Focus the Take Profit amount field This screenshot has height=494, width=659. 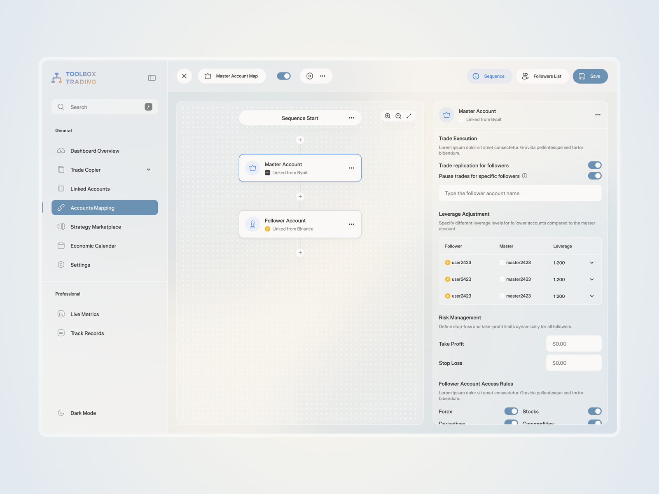click(573, 344)
